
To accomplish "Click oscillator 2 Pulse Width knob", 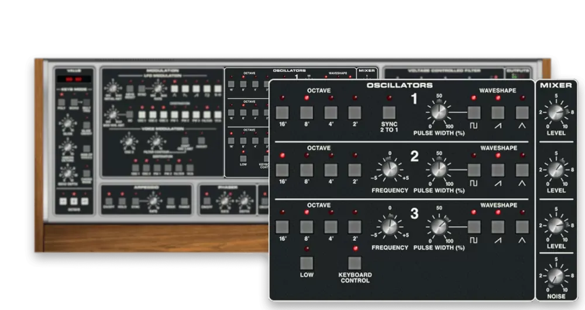I will 439,169.
